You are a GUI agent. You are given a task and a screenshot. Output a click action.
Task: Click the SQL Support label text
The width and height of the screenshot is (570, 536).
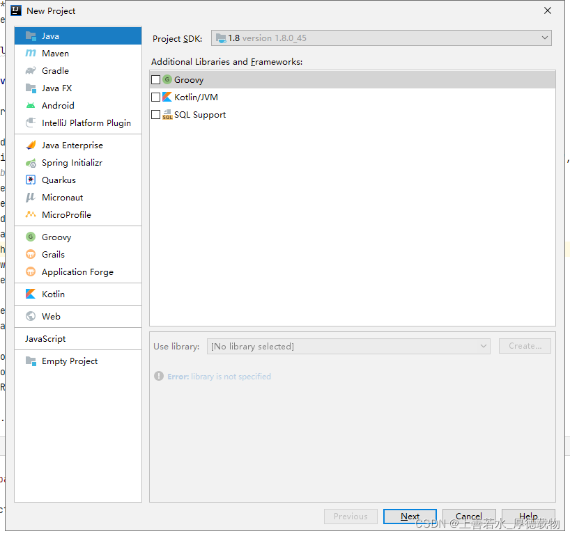tap(200, 115)
